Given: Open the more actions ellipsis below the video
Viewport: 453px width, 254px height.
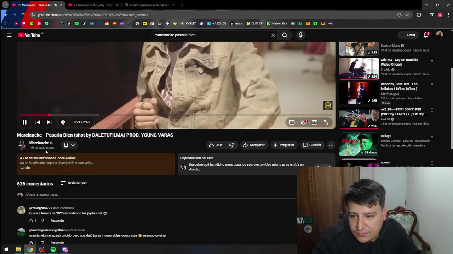Looking at the screenshot, I should click(x=331, y=145).
